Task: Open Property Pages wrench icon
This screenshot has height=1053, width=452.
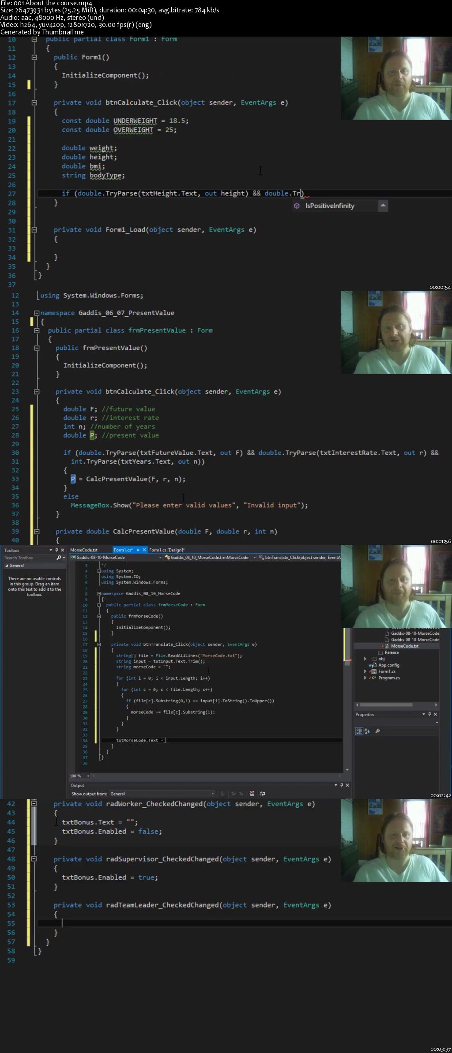Action: (x=377, y=731)
